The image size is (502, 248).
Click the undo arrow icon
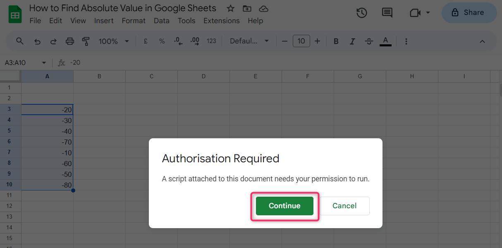click(37, 41)
